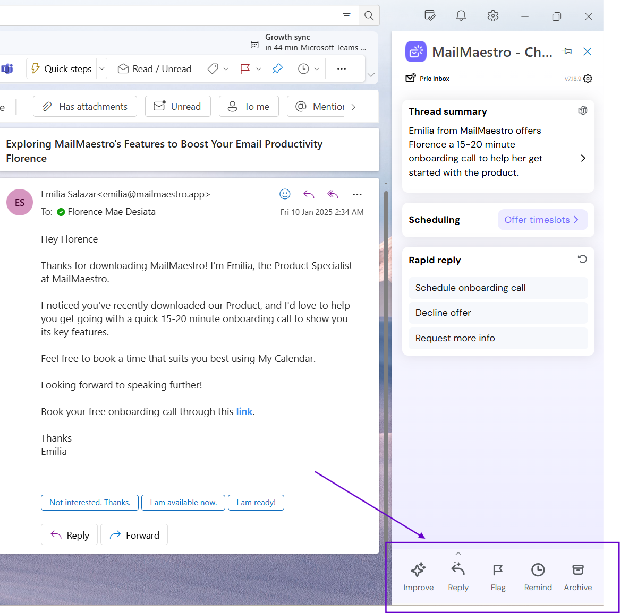Open the snooze clock dropdown in the ribbon
Viewport: 620px width, 613px height.
(x=317, y=68)
